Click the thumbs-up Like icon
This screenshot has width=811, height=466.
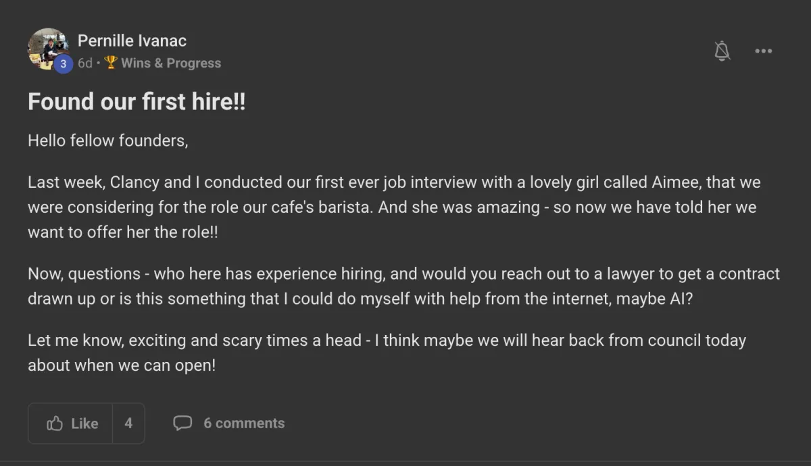coord(55,423)
